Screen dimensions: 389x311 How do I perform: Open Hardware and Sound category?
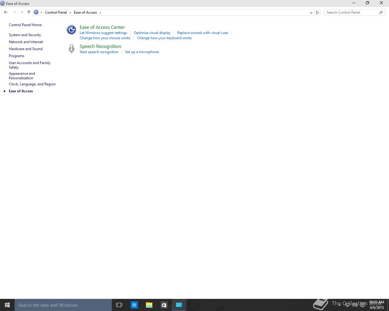coord(26,49)
